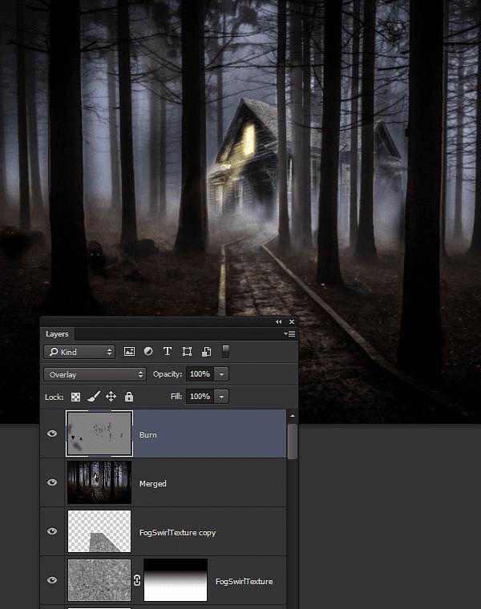Click scrollbar up arrow in Layers panel
The height and width of the screenshot is (609, 481).
tap(292, 416)
